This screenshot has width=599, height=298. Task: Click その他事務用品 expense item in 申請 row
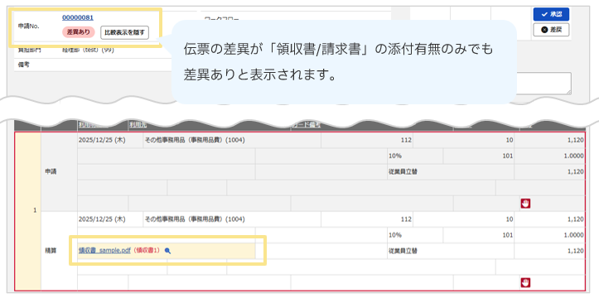[195, 140]
